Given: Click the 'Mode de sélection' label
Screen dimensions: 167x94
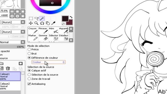Looking at the screenshot, I should pos(38,46).
